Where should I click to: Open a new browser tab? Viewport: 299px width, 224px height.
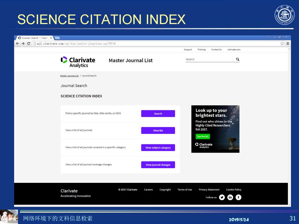point(57,38)
